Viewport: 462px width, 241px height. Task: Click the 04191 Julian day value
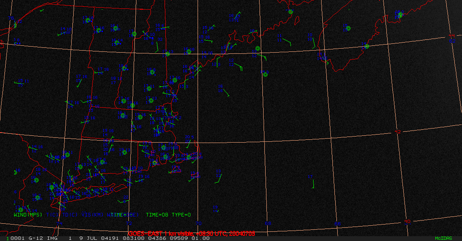click(110, 238)
